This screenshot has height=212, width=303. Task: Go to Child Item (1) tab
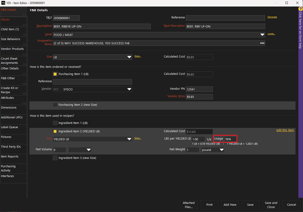[x=13, y=31]
